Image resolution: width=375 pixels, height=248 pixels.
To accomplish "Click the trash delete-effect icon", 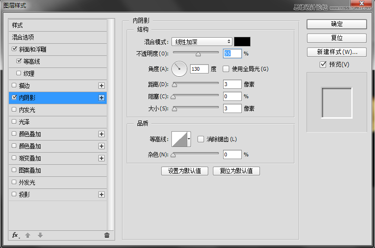I will tap(107, 235).
